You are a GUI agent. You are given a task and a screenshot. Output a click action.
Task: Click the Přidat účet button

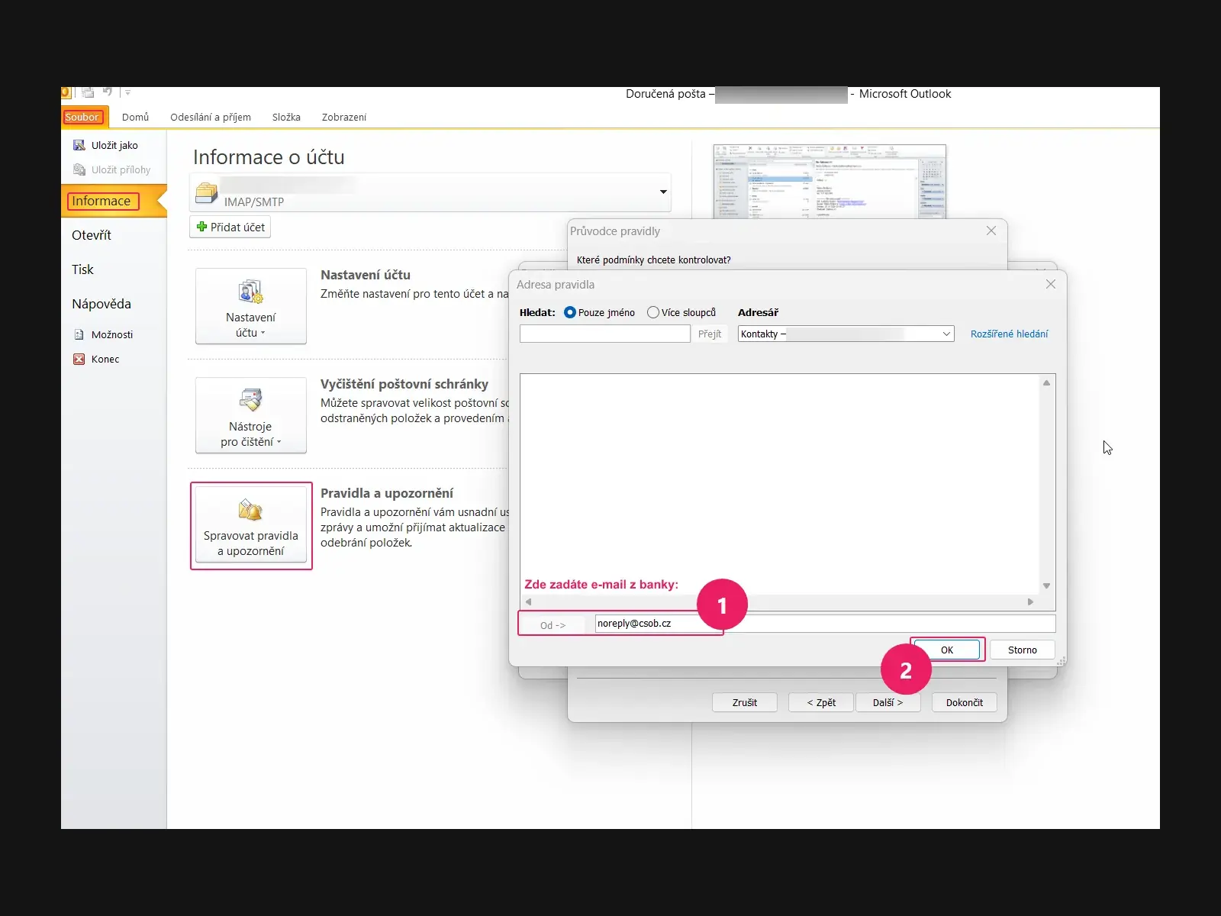230,227
